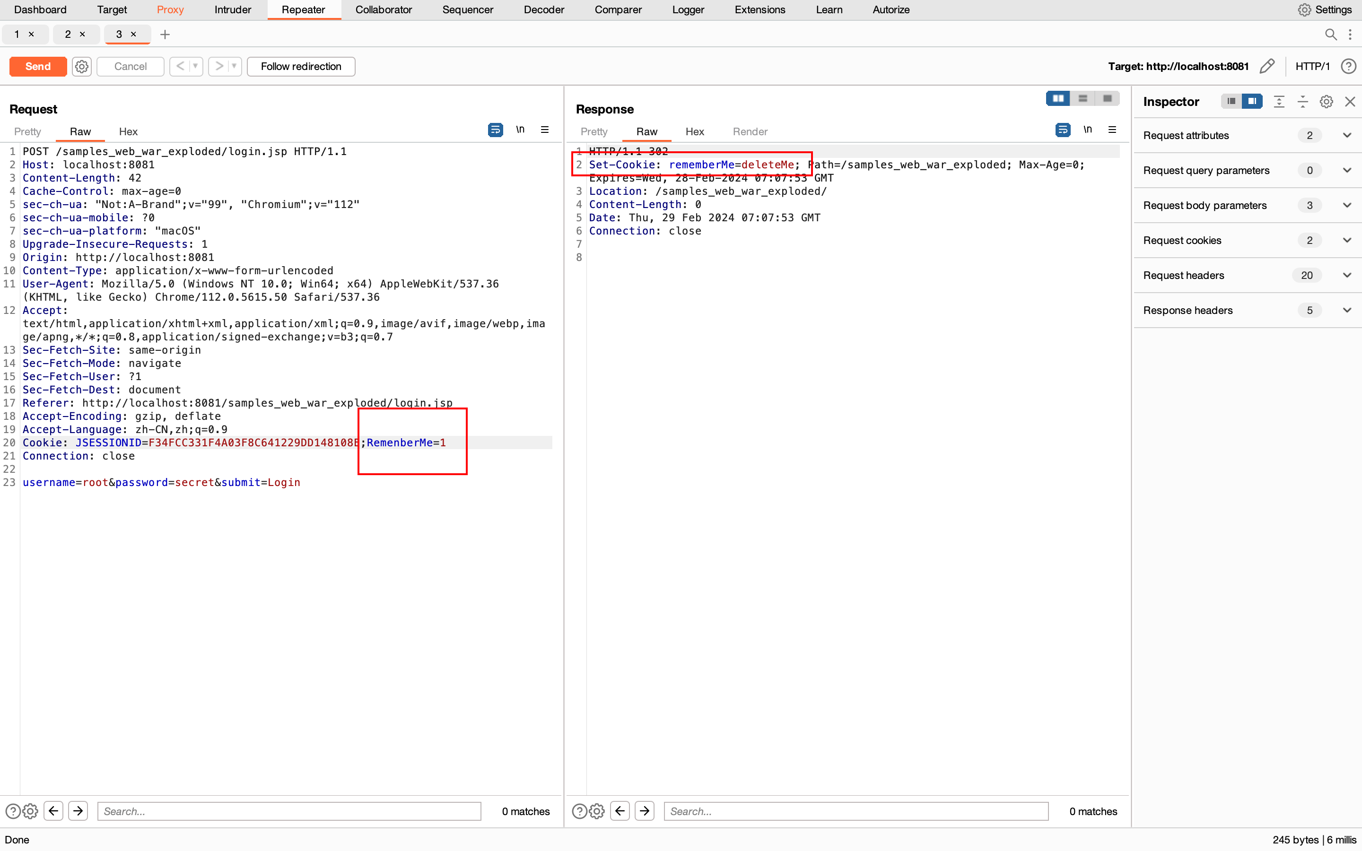Viewport: 1362px width, 851px height.
Task: Open Repeater send settings gear
Action: point(82,66)
